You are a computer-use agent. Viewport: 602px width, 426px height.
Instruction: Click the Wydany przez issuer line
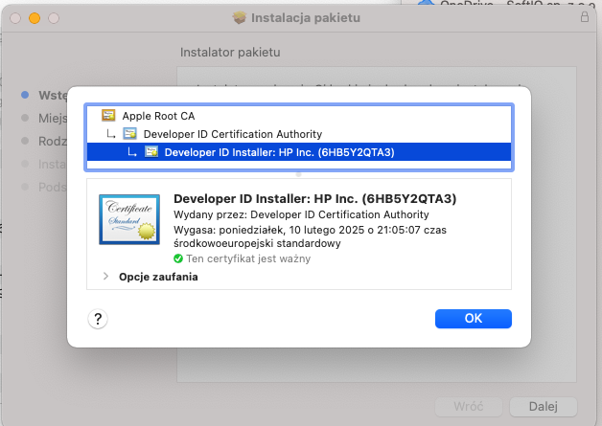(x=301, y=214)
